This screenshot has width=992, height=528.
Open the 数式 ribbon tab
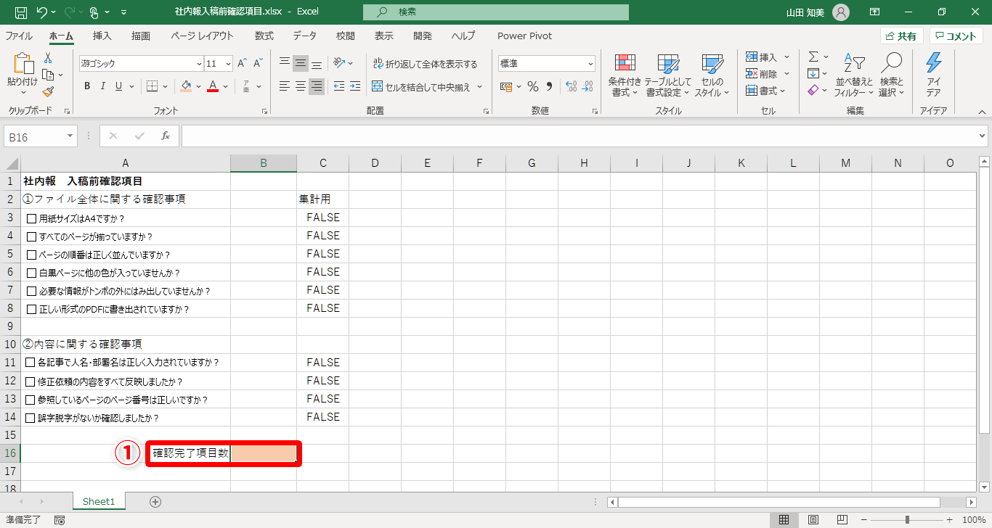[264, 36]
